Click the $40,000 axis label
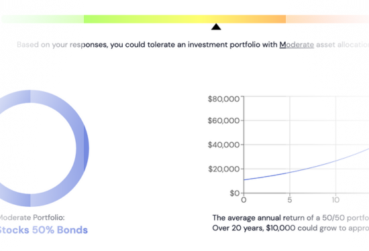 pos(223,145)
